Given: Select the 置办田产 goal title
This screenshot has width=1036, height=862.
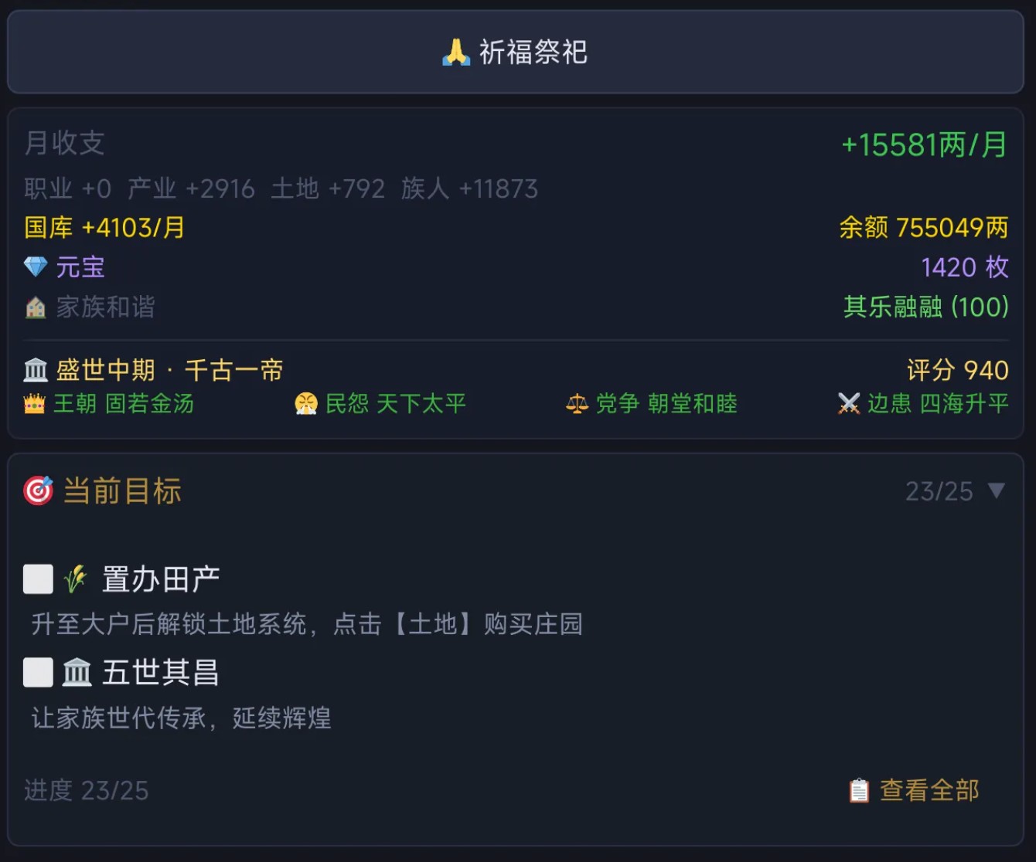Looking at the screenshot, I should click(161, 579).
